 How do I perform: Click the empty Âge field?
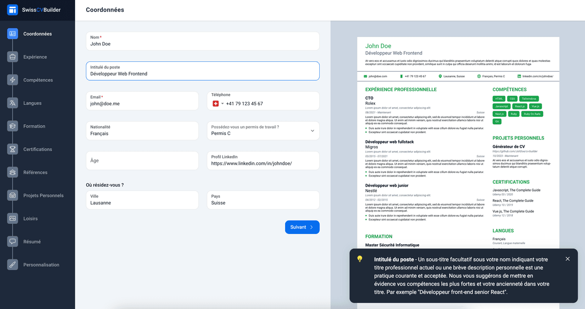tap(142, 160)
